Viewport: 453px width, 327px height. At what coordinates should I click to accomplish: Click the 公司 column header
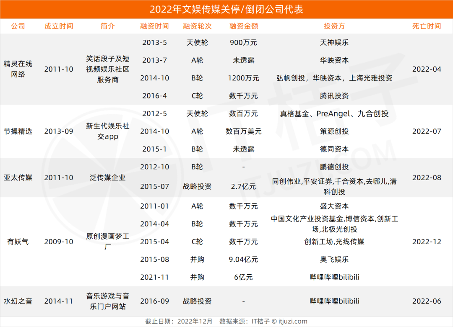pyautogui.click(x=18, y=26)
